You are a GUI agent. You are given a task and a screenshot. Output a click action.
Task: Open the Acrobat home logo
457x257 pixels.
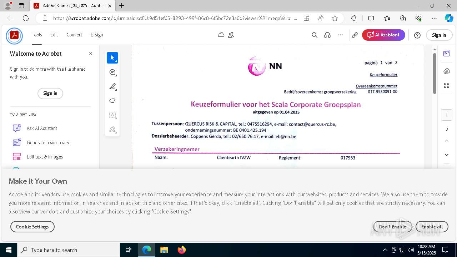(14, 35)
